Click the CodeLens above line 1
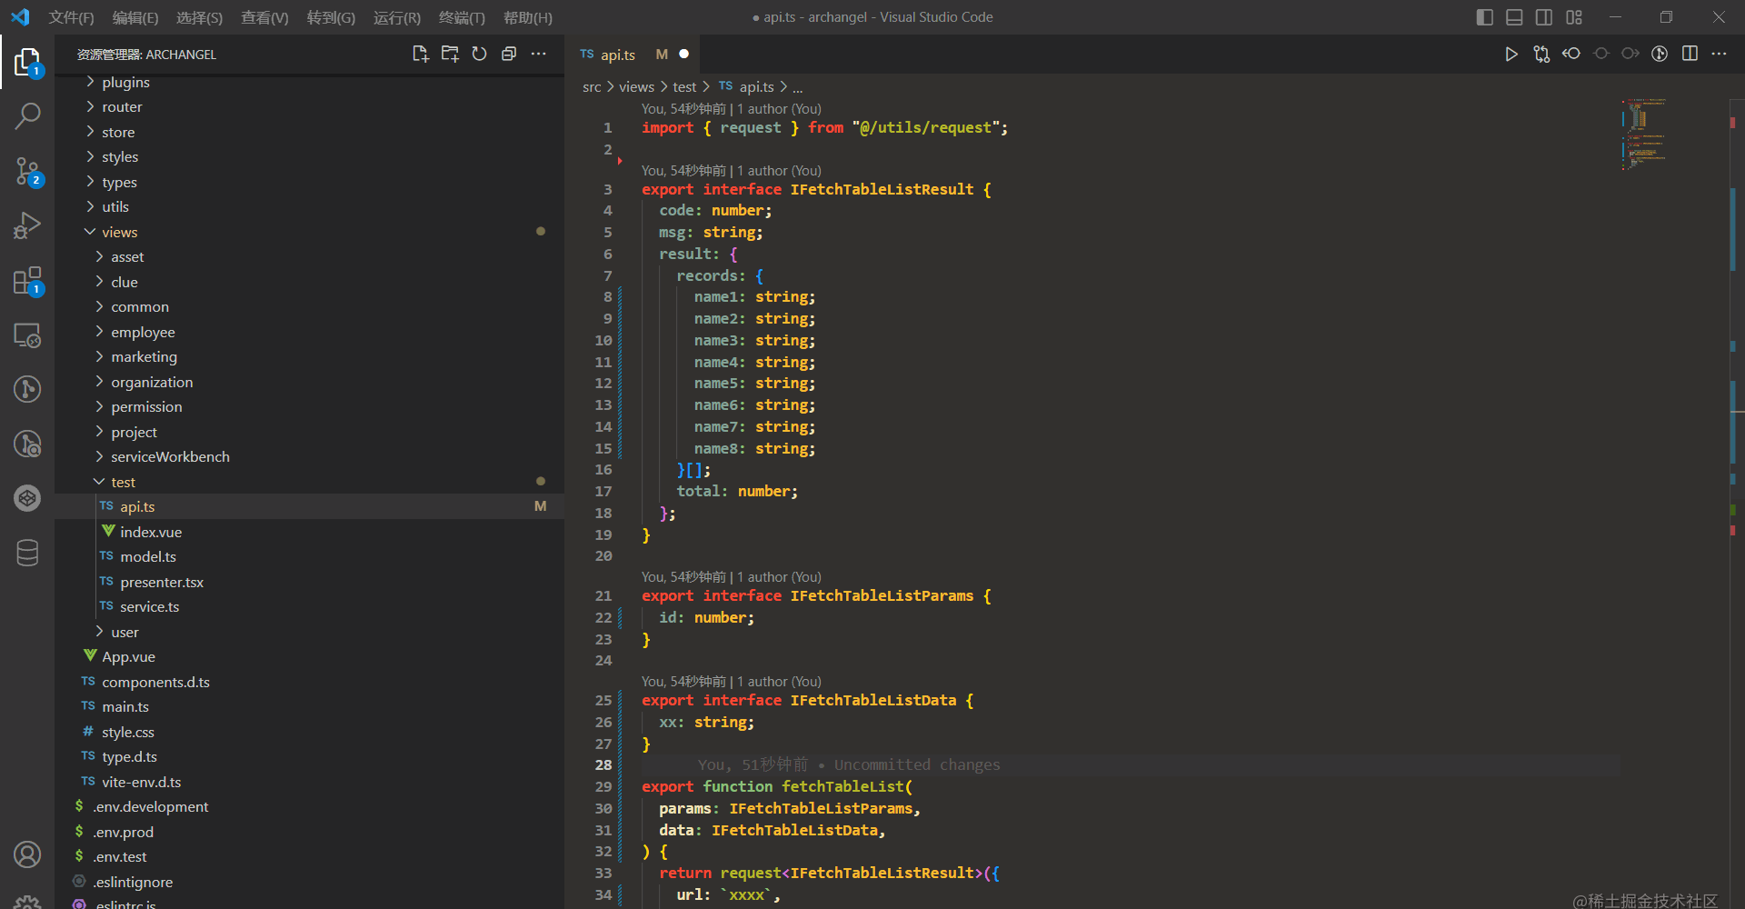 click(732, 109)
